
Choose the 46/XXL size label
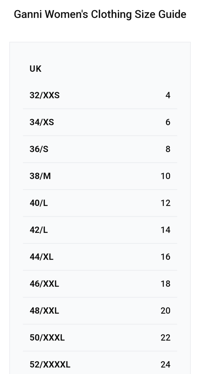click(44, 284)
